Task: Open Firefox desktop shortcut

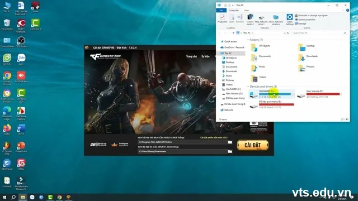Action: click(x=7, y=130)
